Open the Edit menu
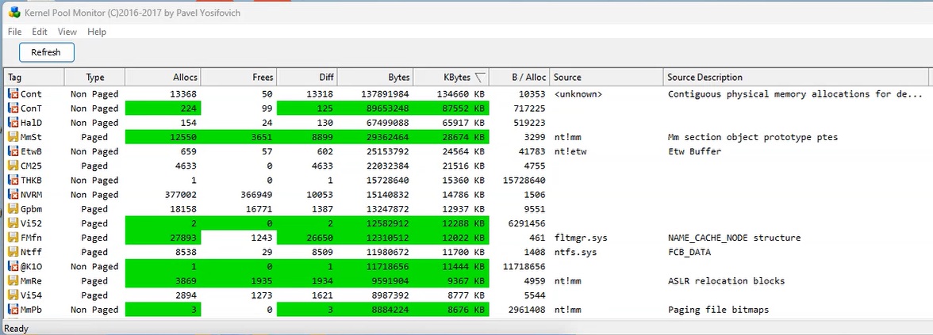933x335 pixels. 40,32
